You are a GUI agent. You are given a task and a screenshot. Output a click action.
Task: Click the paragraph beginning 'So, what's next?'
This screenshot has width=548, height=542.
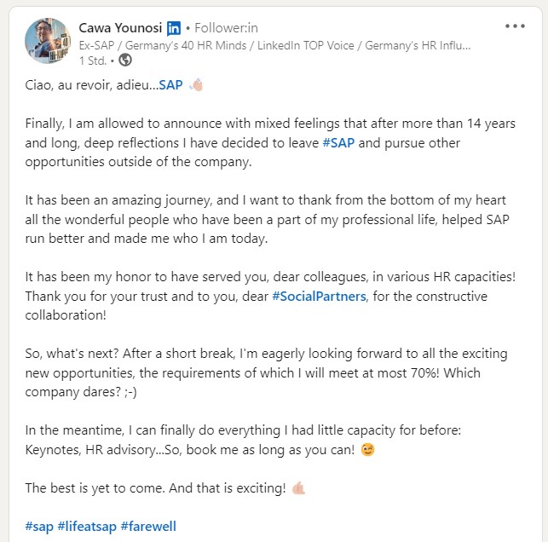coord(266,373)
